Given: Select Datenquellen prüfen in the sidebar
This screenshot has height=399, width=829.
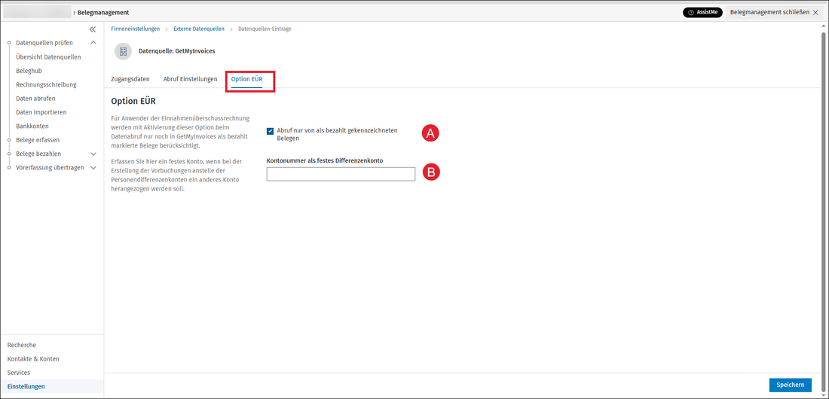Looking at the screenshot, I should pos(44,43).
